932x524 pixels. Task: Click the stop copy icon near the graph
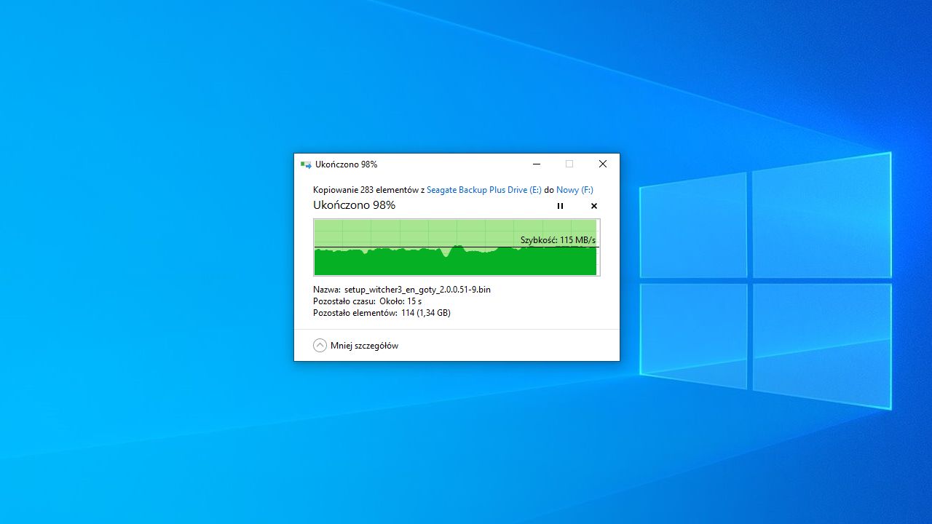pyautogui.click(x=593, y=206)
